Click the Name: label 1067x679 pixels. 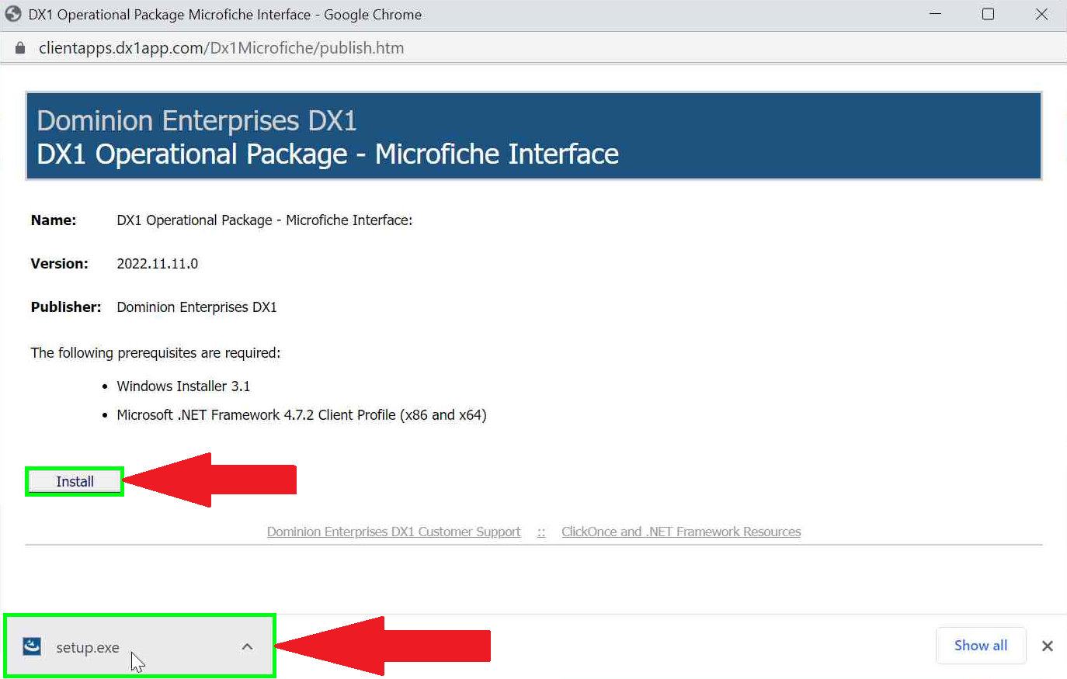pos(54,220)
